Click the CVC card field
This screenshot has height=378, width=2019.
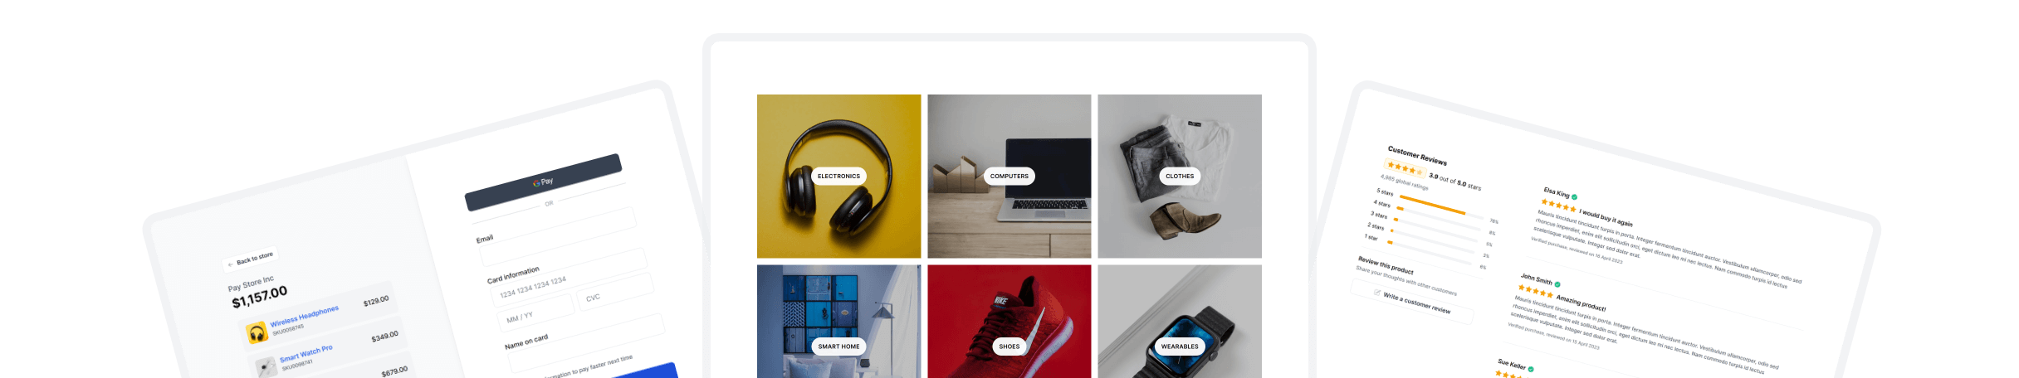point(616,293)
